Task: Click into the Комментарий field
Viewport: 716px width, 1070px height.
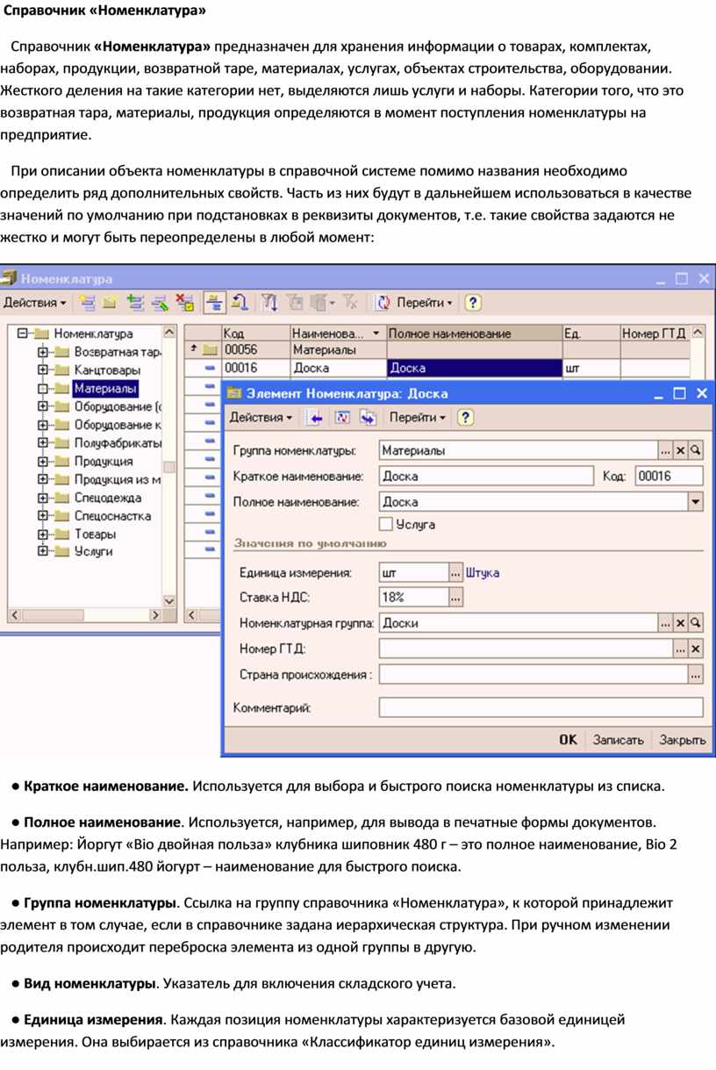Action: tap(541, 707)
